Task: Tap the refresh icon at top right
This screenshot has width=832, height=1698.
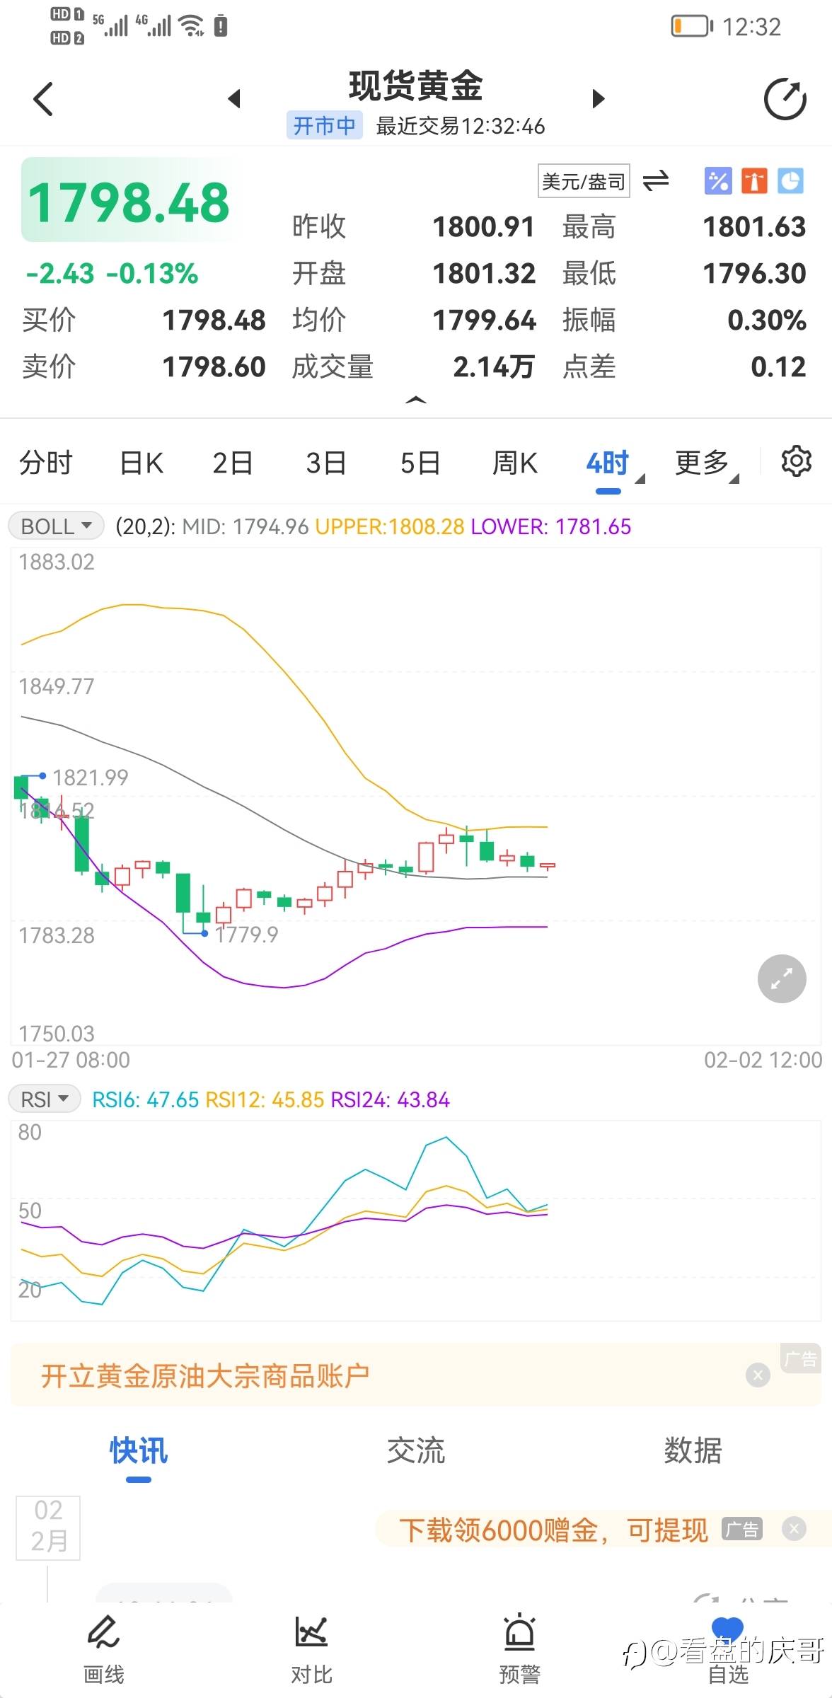Action: (x=785, y=100)
